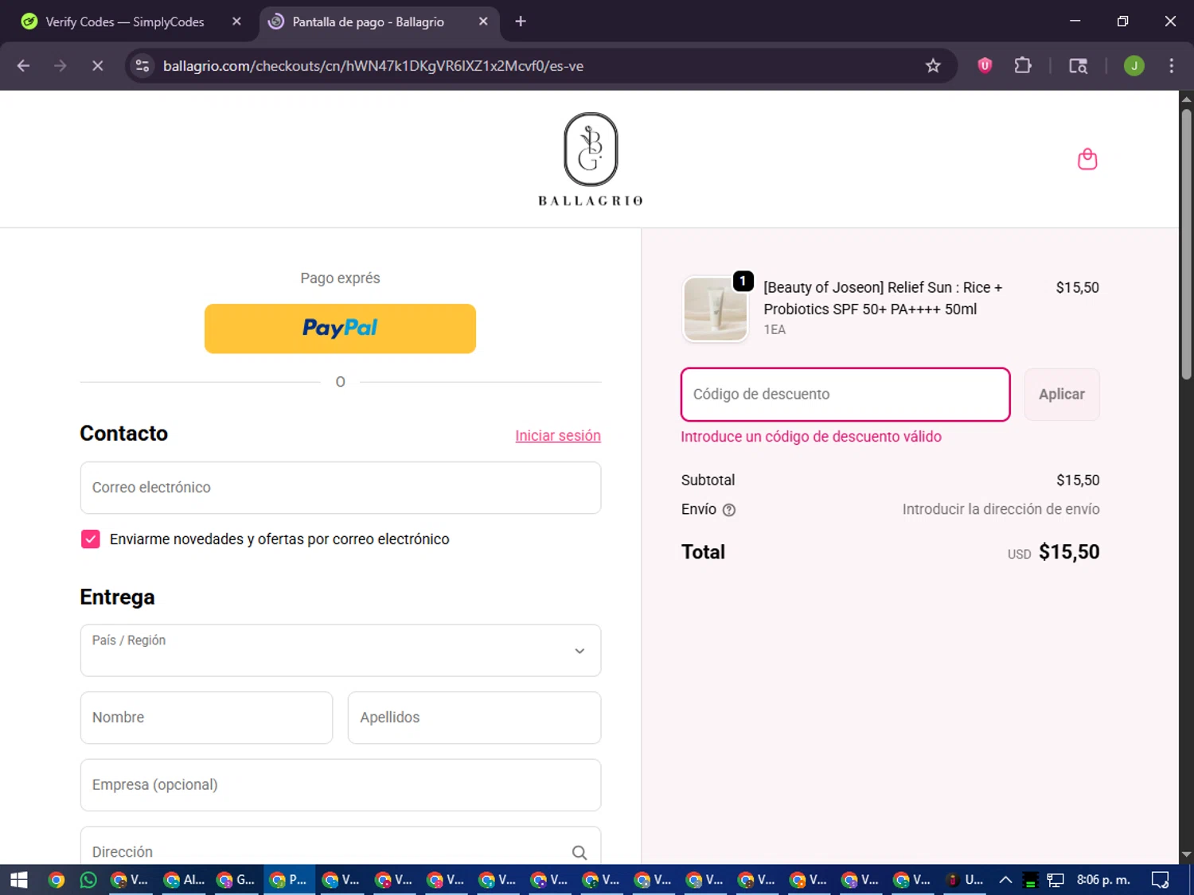Open the Iniciar sesión link
Image resolution: width=1194 pixels, height=895 pixels.
[557, 435]
